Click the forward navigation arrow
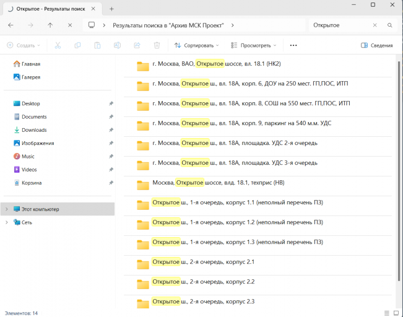Screen dimensions: 403x317 [x=30, y=25]
